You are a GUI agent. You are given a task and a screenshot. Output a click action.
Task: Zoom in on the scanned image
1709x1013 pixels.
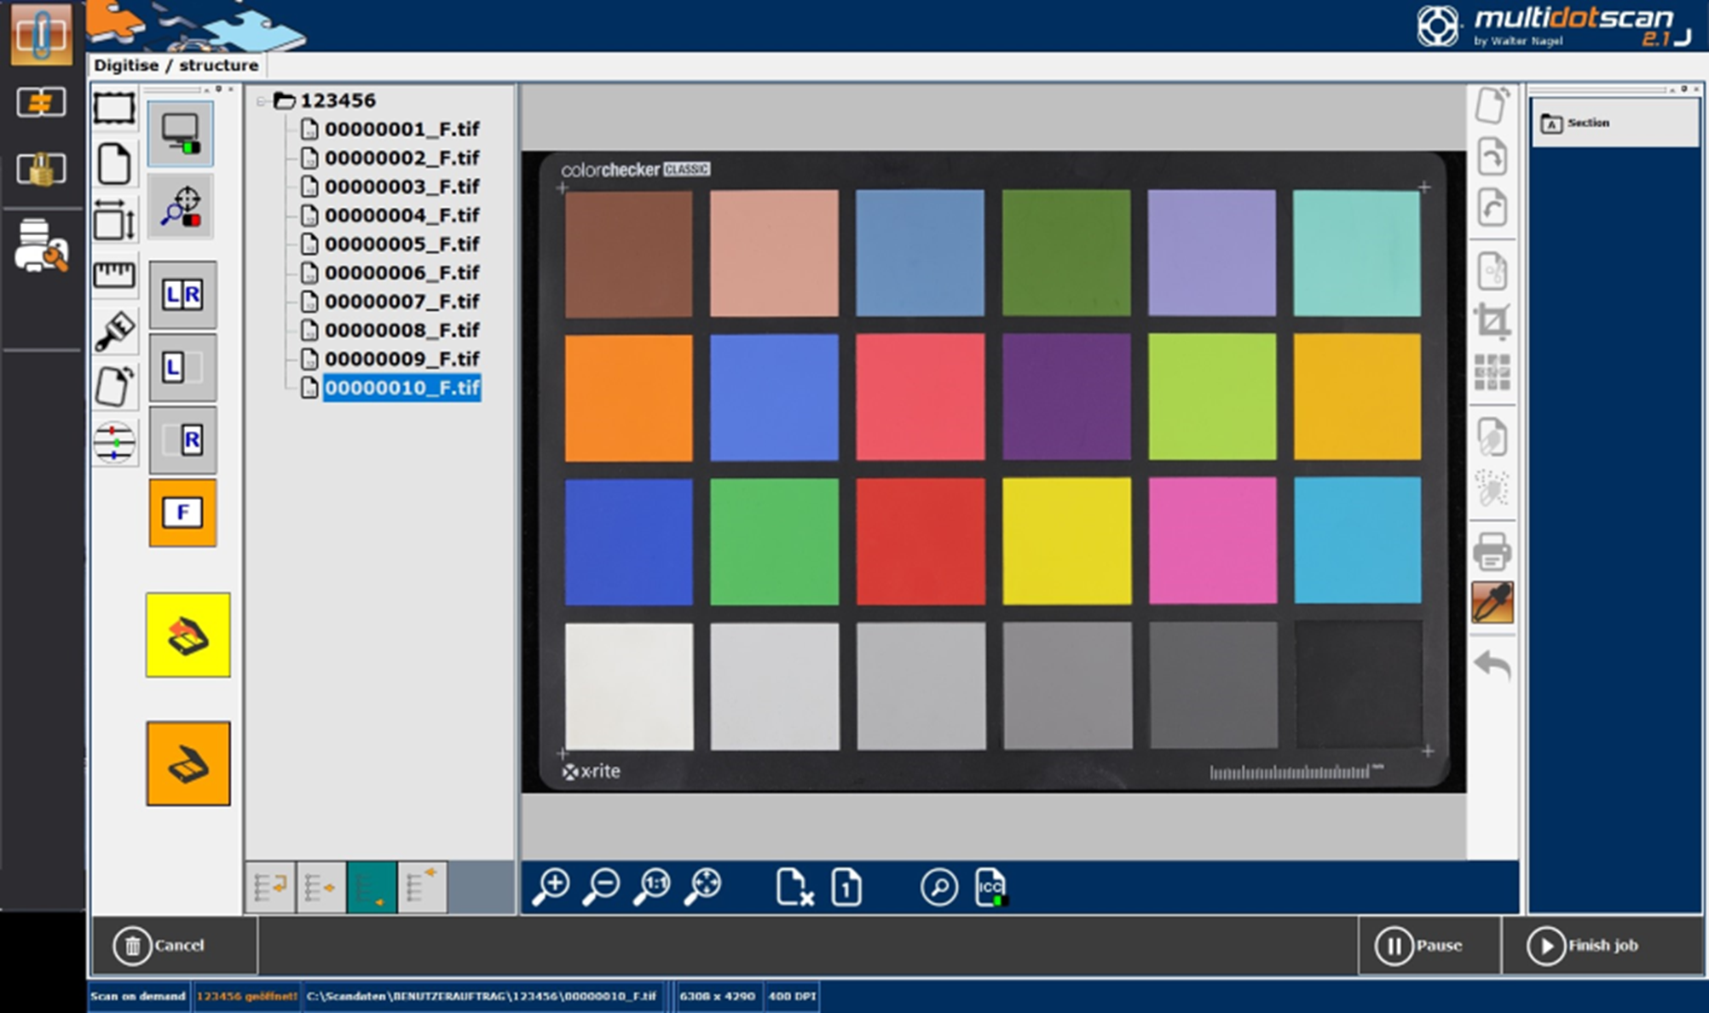point(551,887)
